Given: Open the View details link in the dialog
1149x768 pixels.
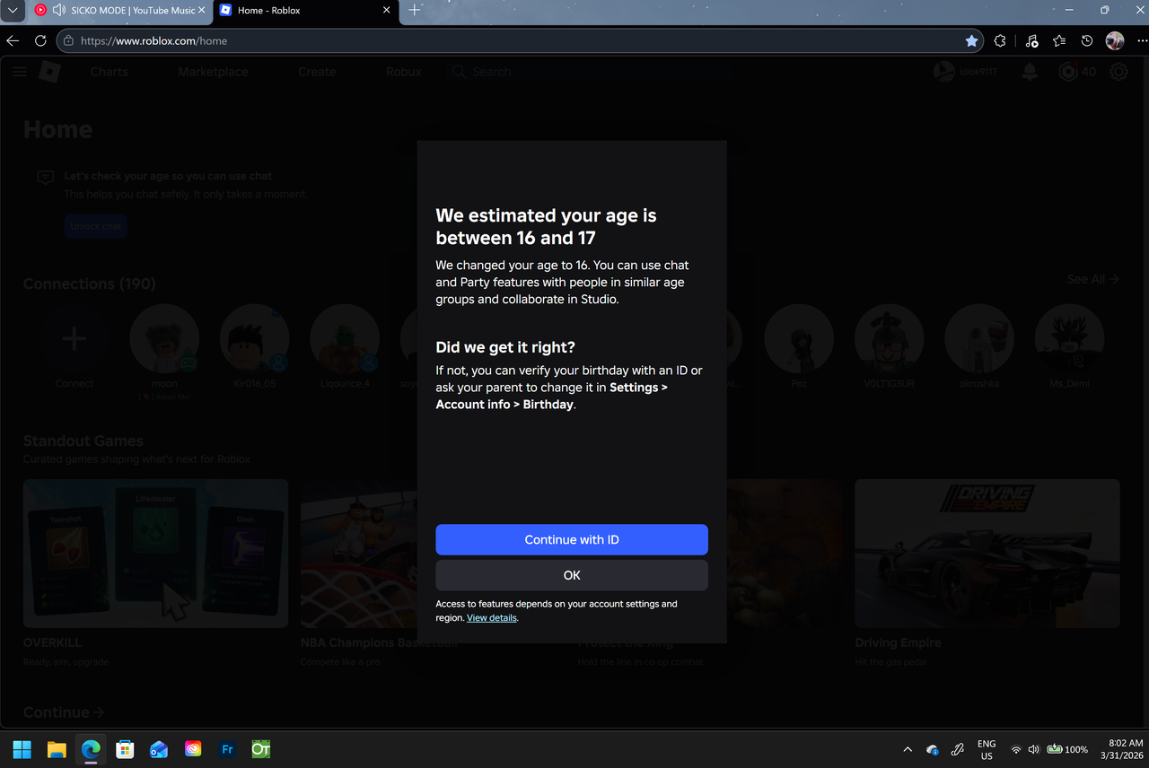Looking at the screenshot, I should [492, 618].
